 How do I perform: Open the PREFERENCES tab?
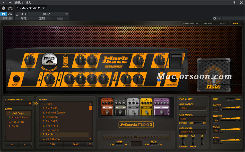191,24
